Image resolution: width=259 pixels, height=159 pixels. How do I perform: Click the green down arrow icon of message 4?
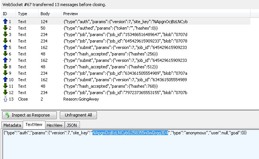coord(5,41)
